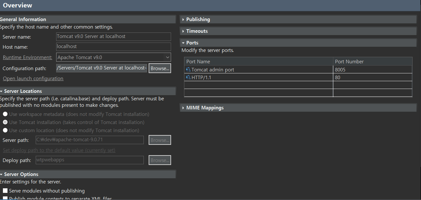The height and width of the screenshot is (200, 421).
Task: Select the Tomcat admin port row
Action: pyautogui.click(x=298, y=69)
